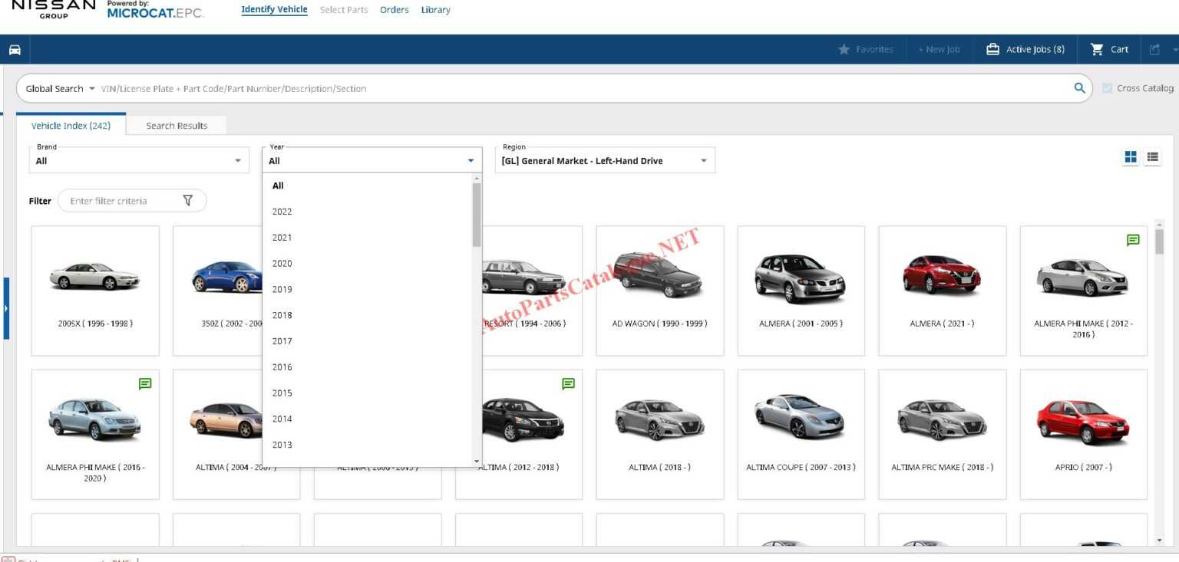Open the shopping Cart
Screen dimensions: 1179x562
(1109, 49)
